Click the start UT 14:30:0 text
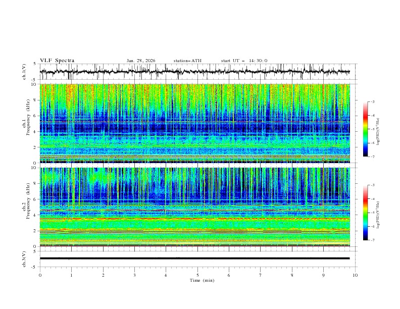 [x=244, y=61]
